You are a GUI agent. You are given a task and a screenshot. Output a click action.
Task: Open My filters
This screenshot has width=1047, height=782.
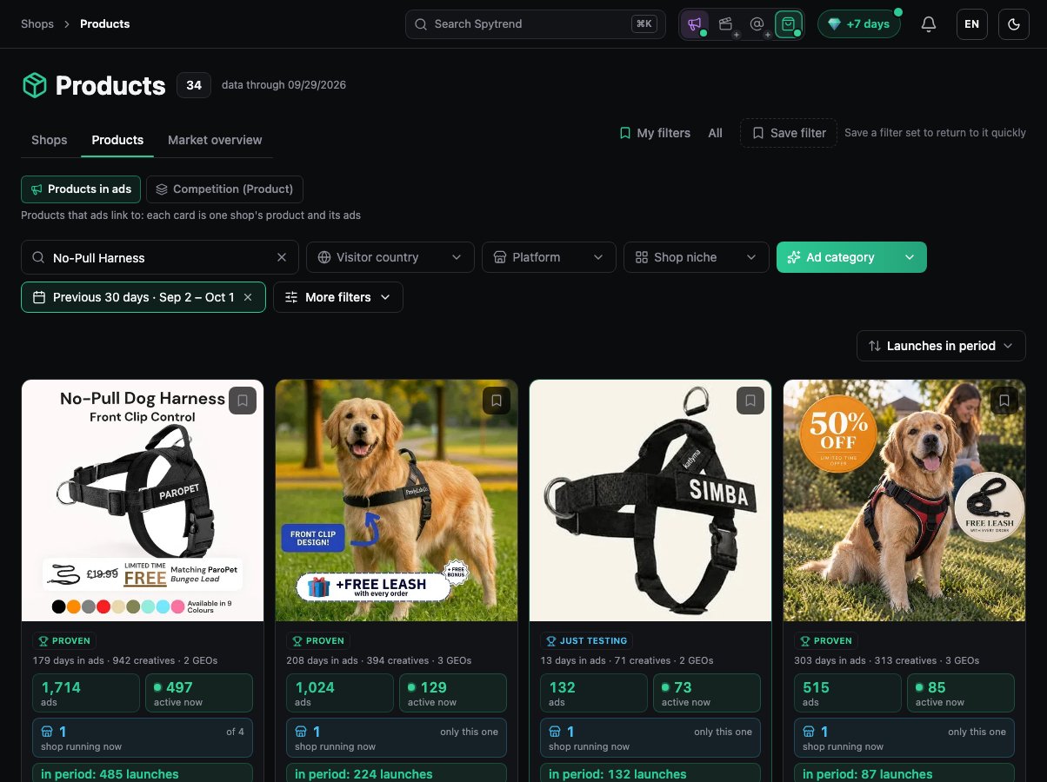(654, 133)
